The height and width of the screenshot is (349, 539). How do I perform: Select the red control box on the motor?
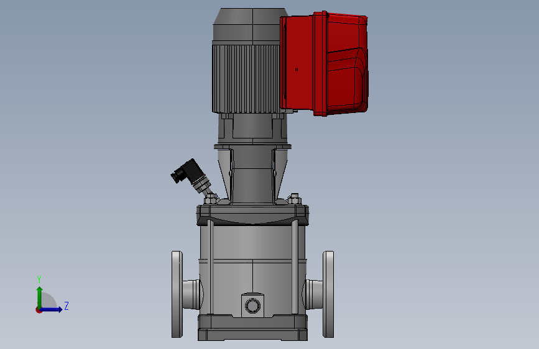tap(324, 64)
